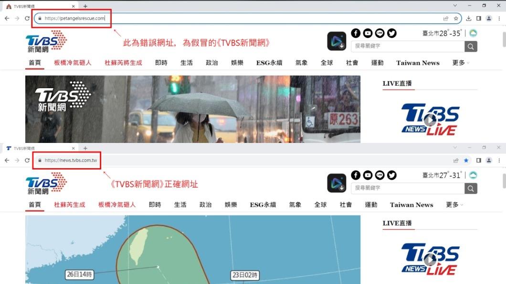Click blue bookmark star in lower browser
The image size is (506, 284).
[466, 161]
